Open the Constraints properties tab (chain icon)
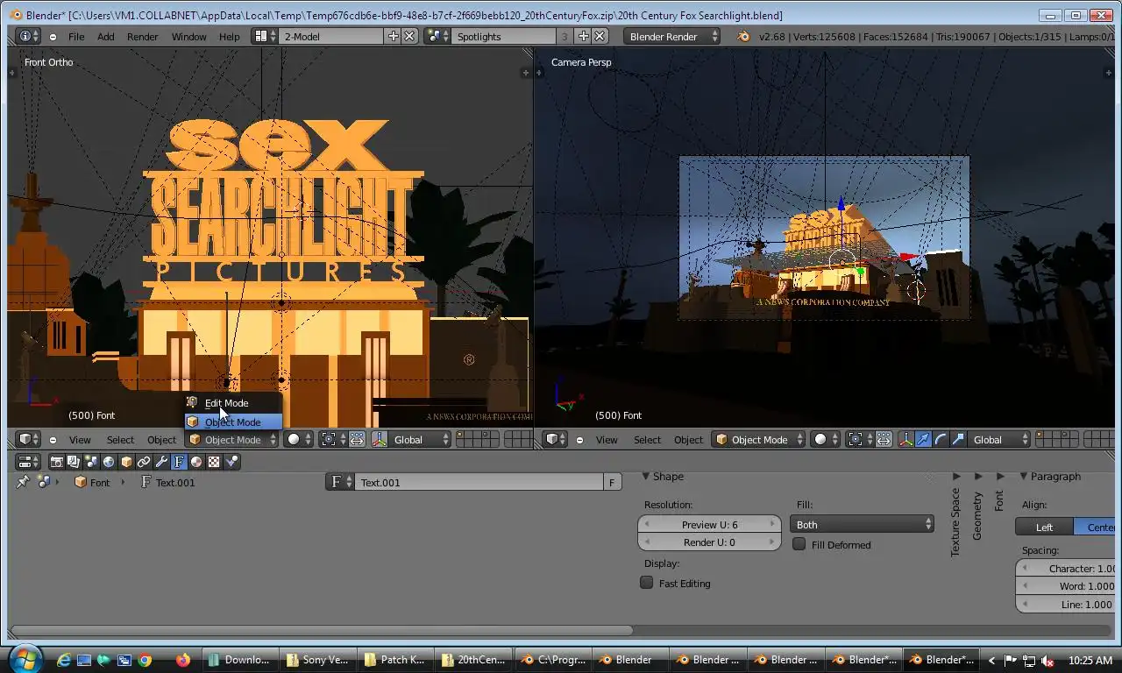The image size is (1122, 673). point(144,462)
